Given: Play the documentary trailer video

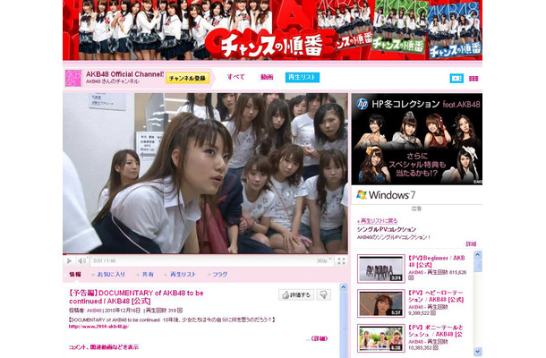Looking at the screenshot, I should [69, 260].
